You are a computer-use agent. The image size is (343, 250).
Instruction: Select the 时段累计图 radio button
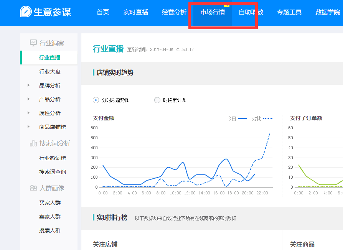pos(157,100)
